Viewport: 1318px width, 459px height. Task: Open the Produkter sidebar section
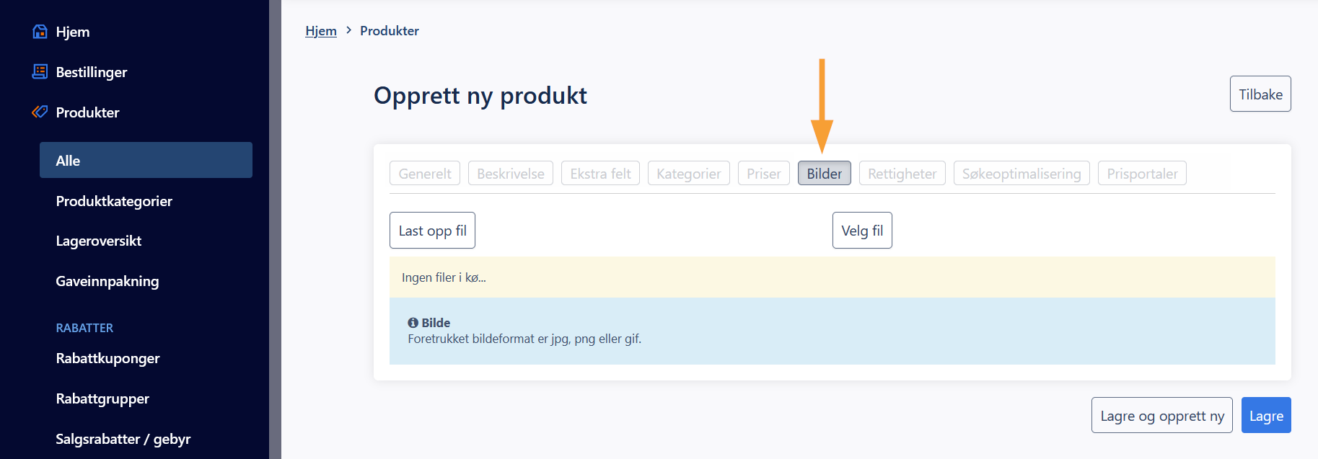(87, 112)
